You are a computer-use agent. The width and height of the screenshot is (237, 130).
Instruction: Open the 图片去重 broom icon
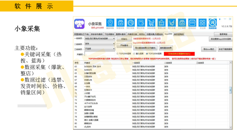(172, 23)
